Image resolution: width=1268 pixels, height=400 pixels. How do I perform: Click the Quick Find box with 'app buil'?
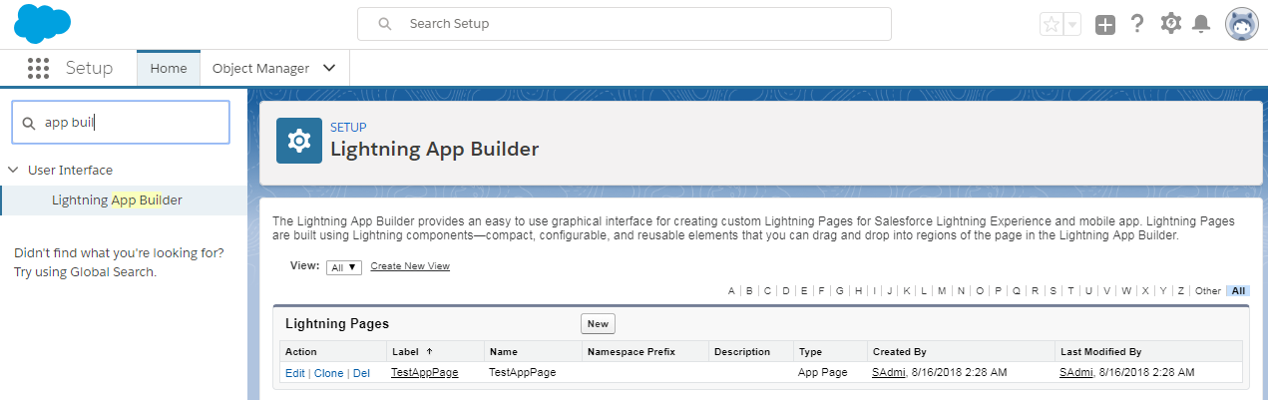click(x=121, y=123)
